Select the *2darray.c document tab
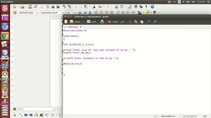211x118 pixels. (x=73, y=27)
